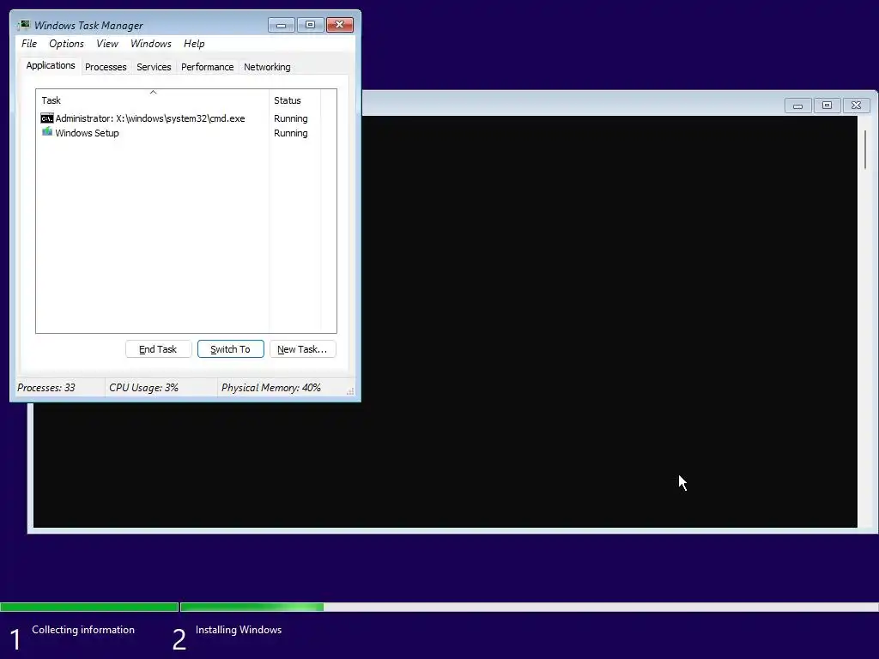Sort the list by the Status column header
Screen dimensions: 879x659
[294, 100]
